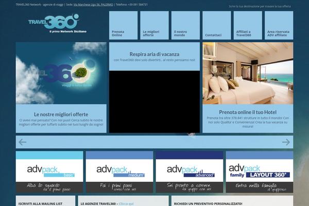The width and height of the screenshot is (309, 206).
Task: Advance carousel with right arrow
Action: pos(286,142)
